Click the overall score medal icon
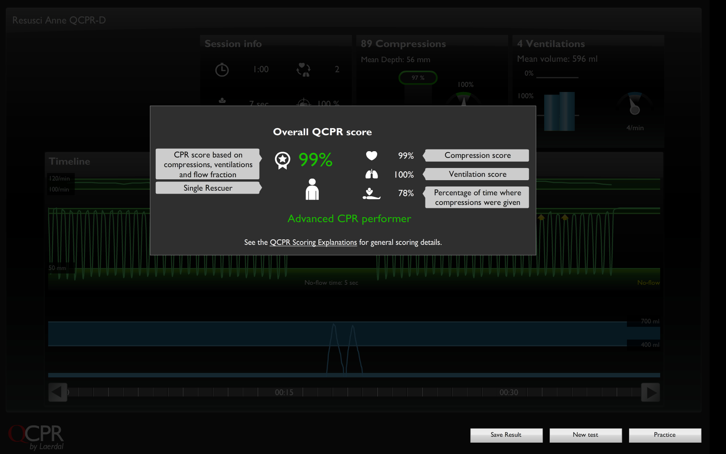 [283, 160]
